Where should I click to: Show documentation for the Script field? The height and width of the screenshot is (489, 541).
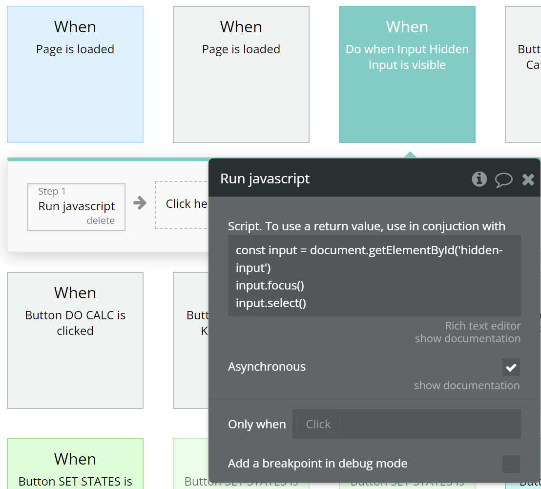[x=467, y=338]
